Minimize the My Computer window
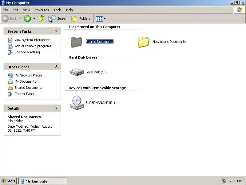This screenshot has width=246, height=185. click(x=232, y=3)
